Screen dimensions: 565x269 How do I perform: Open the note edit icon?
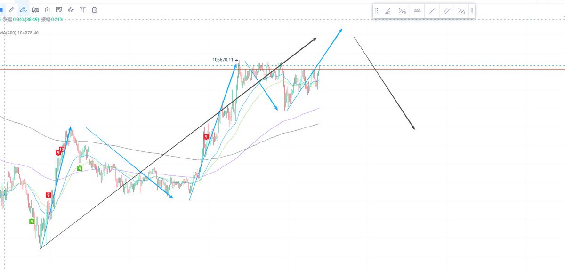59,9
